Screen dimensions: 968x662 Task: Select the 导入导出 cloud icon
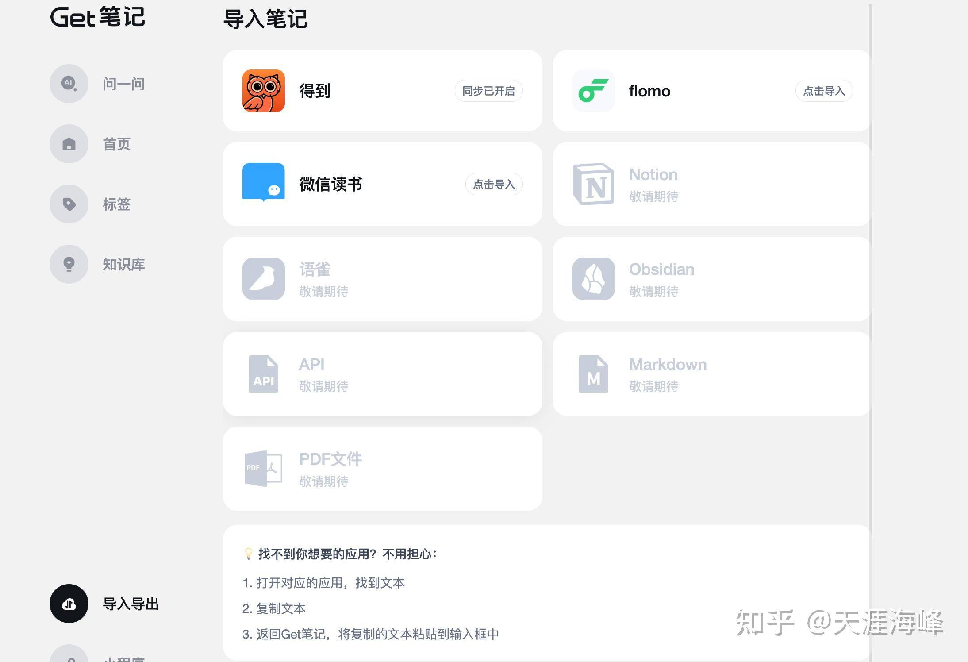coord(69,604)
